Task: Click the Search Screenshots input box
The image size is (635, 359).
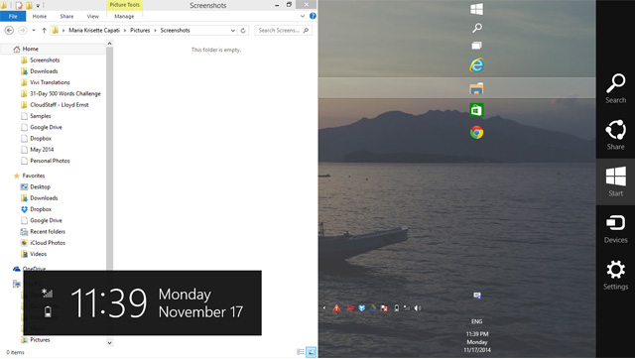Action: pyautogui.click(x=283, y=31)
